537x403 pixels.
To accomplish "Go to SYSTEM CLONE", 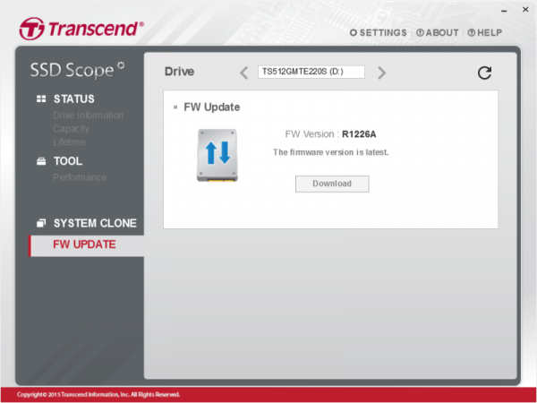I will (95, 223).
